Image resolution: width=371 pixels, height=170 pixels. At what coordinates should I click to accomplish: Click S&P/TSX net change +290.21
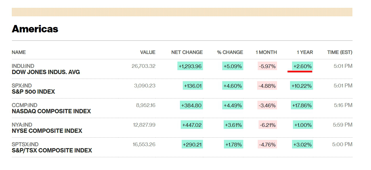[x=192, y=144]
